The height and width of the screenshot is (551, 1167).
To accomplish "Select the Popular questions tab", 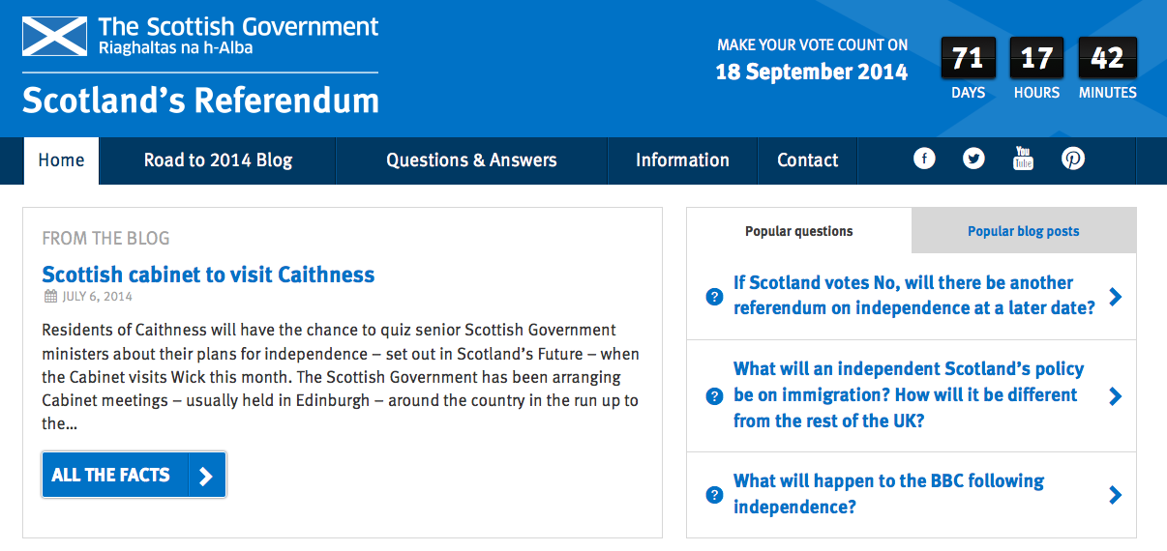I will pyautogui.click(x=799, y=231).
